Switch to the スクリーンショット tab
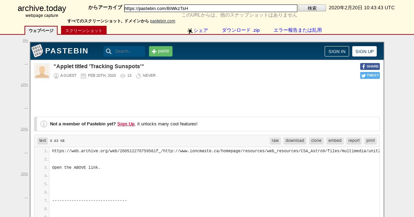414x217 pixels. [84, 31]
